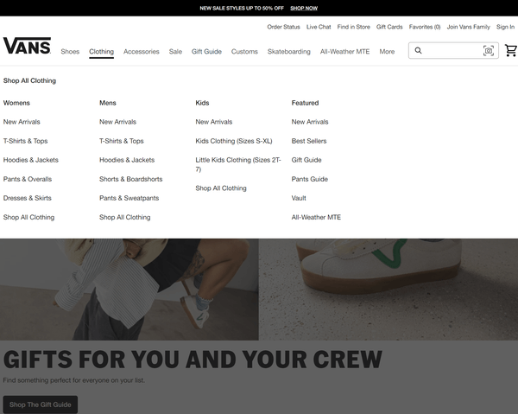Click the search magnifier icon

pyautogui.click(x=418, y=50)
